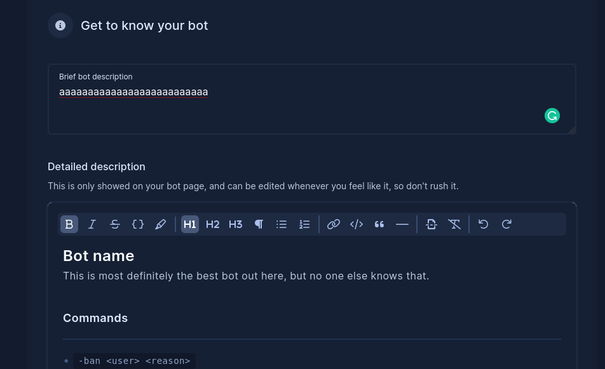Insert a blockquote
This screenshot has height=369, width=605.
pyautogui.click(x=379, y=224)
